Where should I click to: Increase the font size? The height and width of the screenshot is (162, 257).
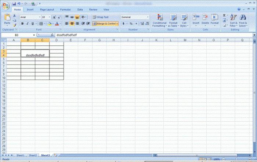[54, 17]
